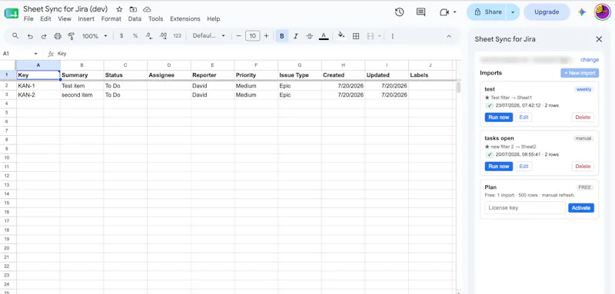Screen dimensions: 615x294
Task: Increase font size with plus button
Action: coord(266,36)
